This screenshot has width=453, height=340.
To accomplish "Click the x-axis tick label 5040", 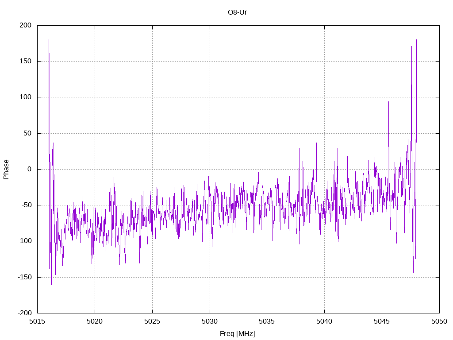I will tap(324, 321).
